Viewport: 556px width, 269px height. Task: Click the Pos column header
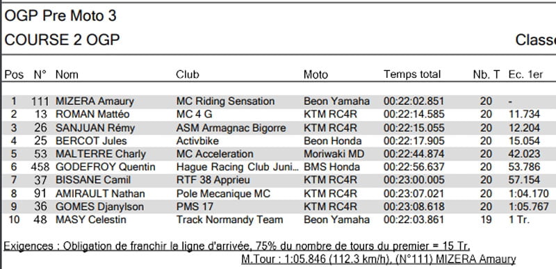(14, 74)
